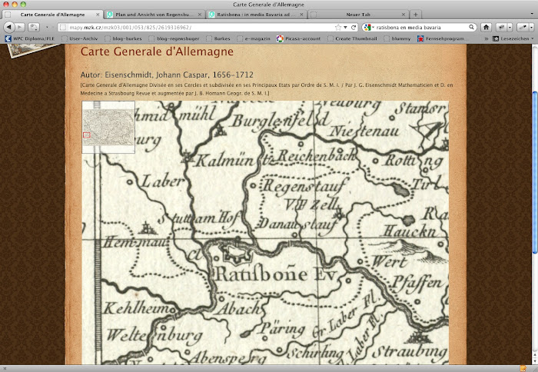Click the map overview thumbnail
This screenshot has height=372, width=538.
click(108, 128)
